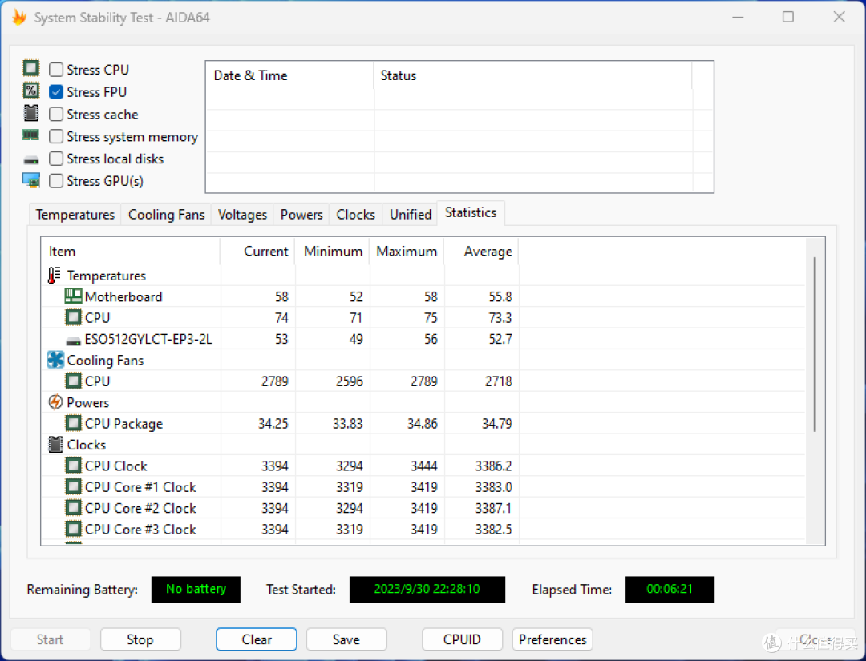Click the cache chip icon beside Stress cache

tap(31, 113)
